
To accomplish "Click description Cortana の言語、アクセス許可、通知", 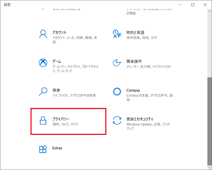I will 150,98.
